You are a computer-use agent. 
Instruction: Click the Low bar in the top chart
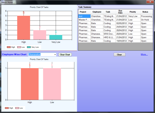[x=40, y=35]
